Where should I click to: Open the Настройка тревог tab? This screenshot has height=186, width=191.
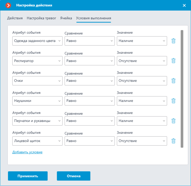(x=42, y=18)
